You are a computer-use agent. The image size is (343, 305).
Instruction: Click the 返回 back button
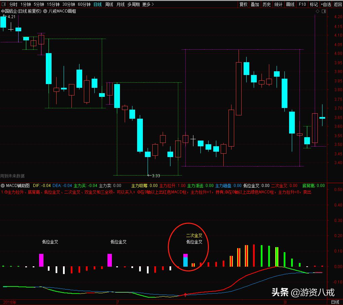tap(337, 4)
